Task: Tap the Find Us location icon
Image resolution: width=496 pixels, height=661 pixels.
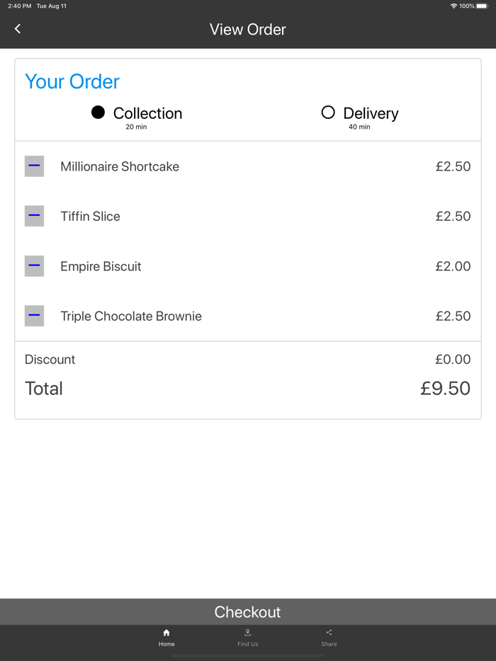Action: pyautogui.click(x=247, y=633)
